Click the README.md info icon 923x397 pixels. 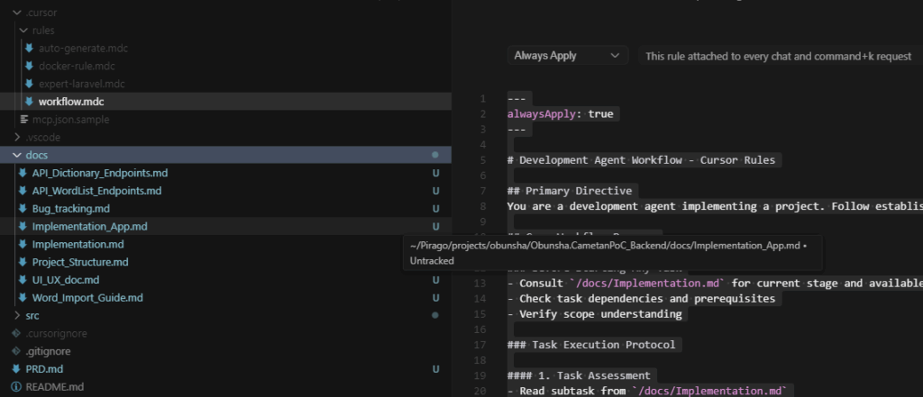(16, 387)
